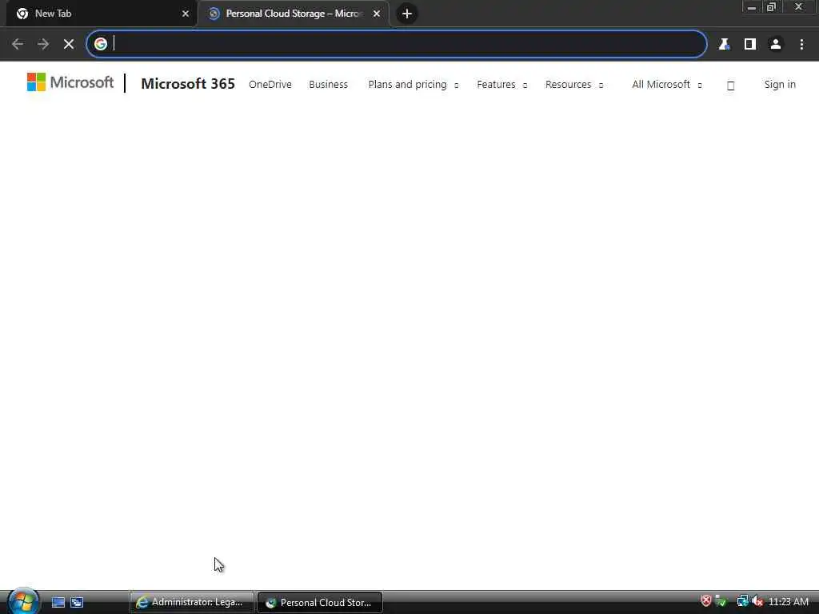Click the green check tray icon

click(721, 601)
